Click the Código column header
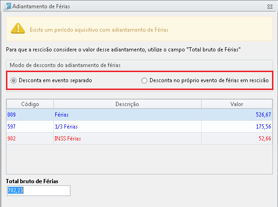Viewport: 278px width, 207px height. [x=30, y=104]
